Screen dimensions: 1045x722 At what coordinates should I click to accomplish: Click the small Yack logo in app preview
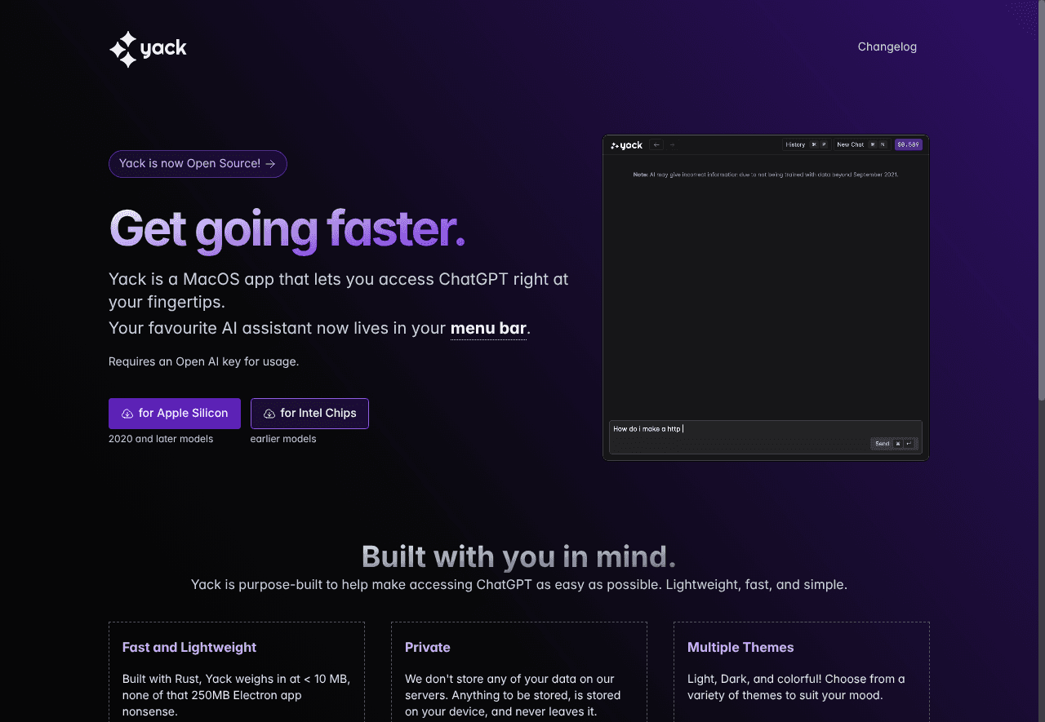tap(626, 145)
